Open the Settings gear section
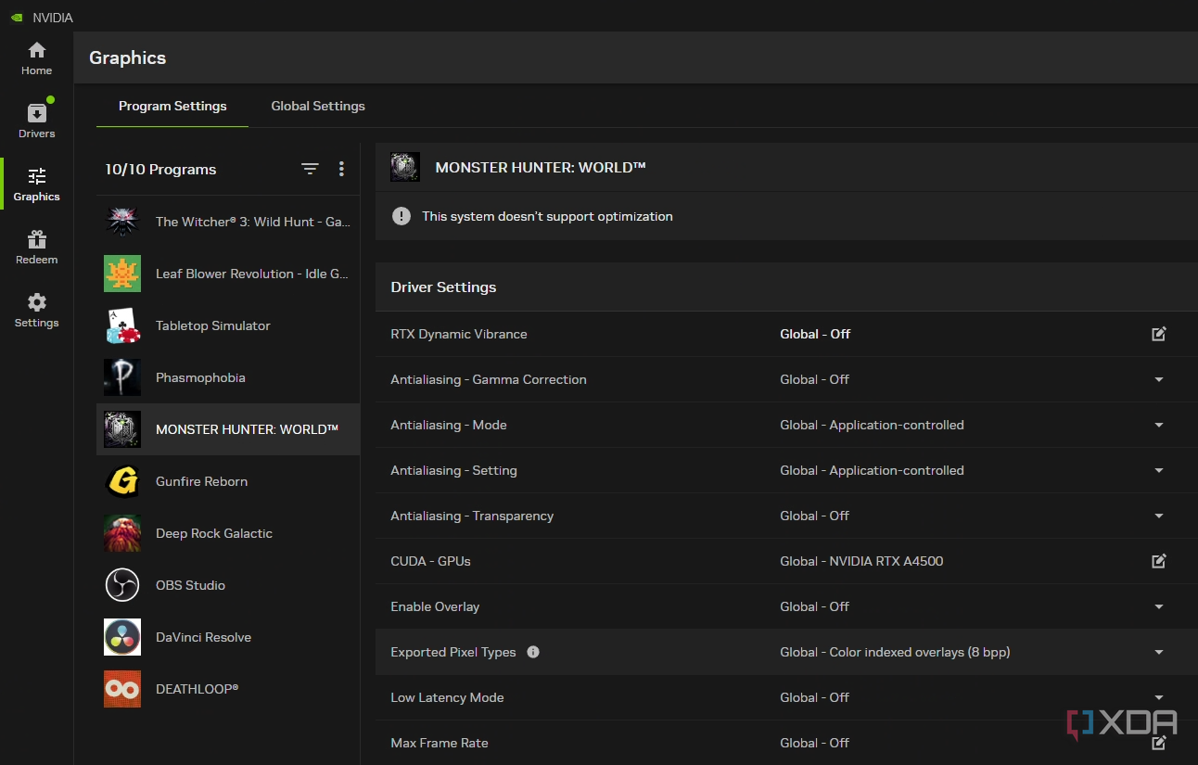1198x765 pixels. [x=36, y=311]
